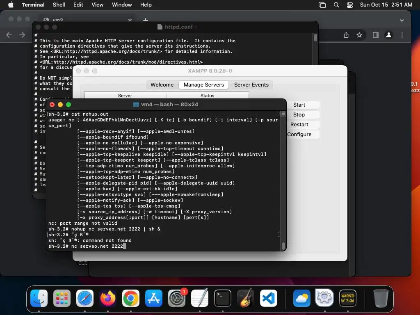
Task: Open Terminal from the Dock
Action: pos(223,298)
